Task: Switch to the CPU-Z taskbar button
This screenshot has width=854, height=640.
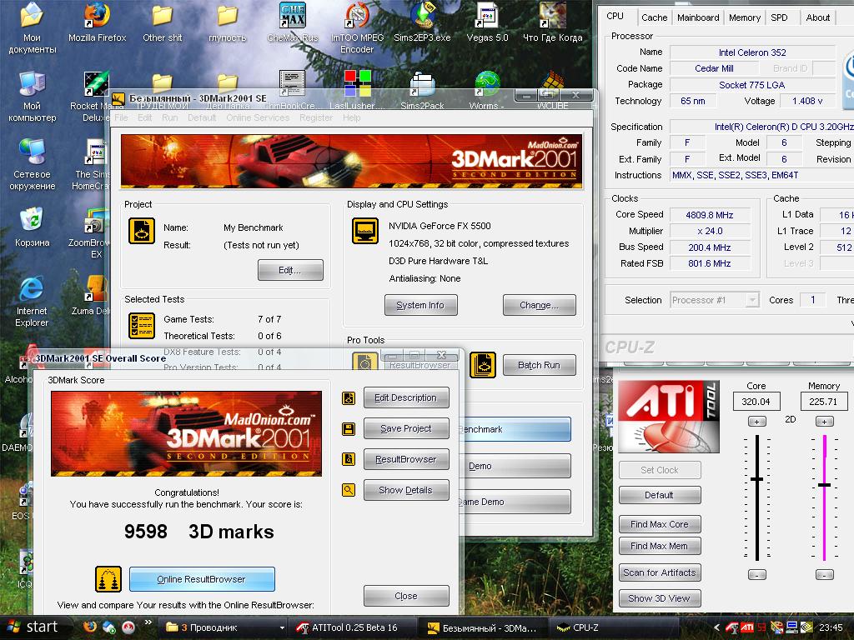Action: [x=612, y=627]
